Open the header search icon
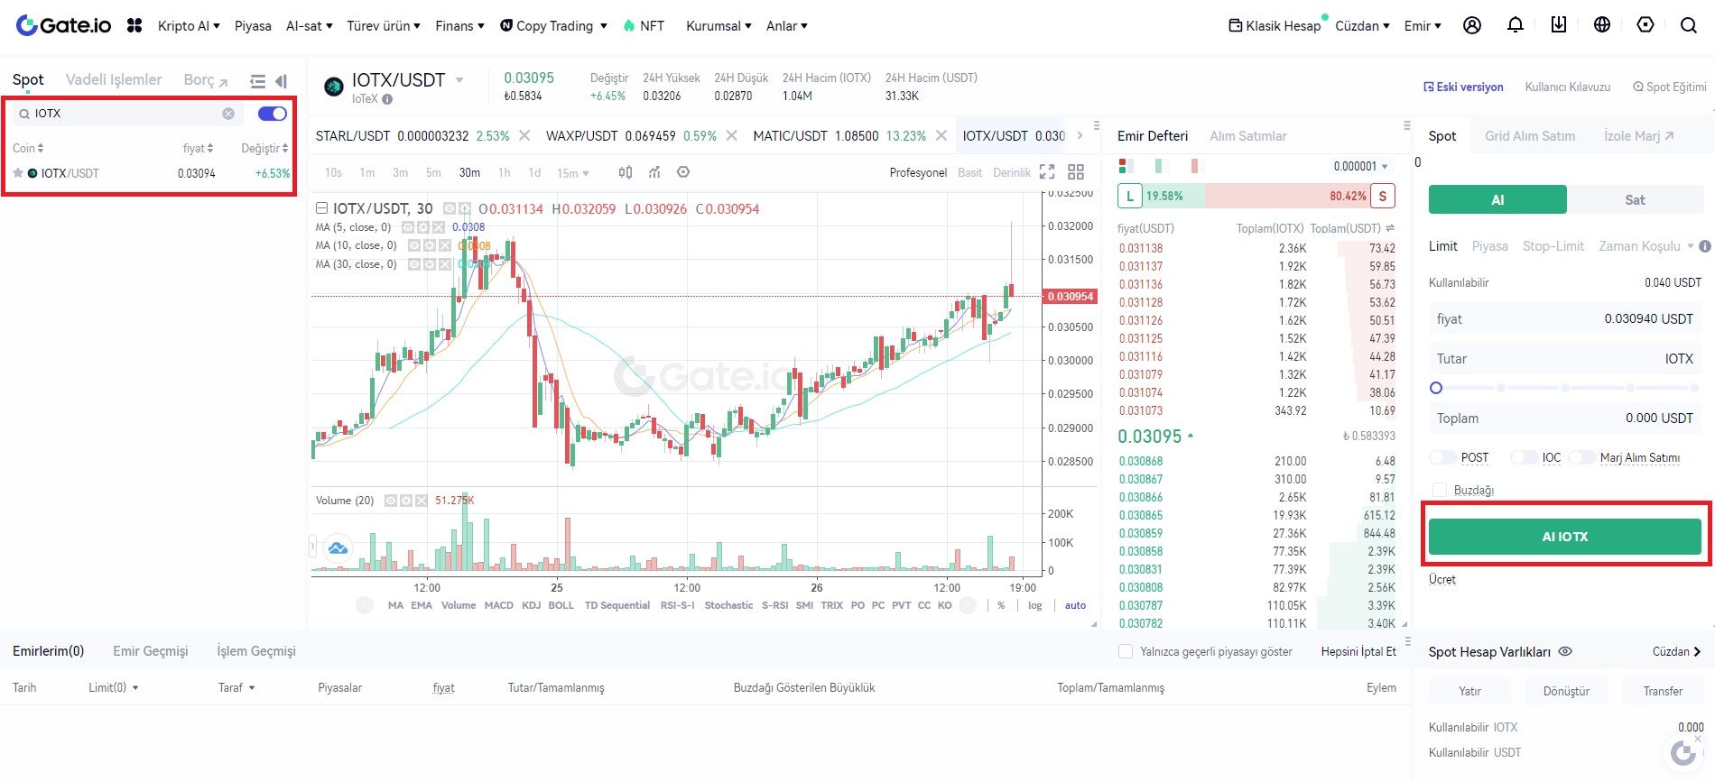This screenshot has height=782, width=1715. coord(1689,25)
